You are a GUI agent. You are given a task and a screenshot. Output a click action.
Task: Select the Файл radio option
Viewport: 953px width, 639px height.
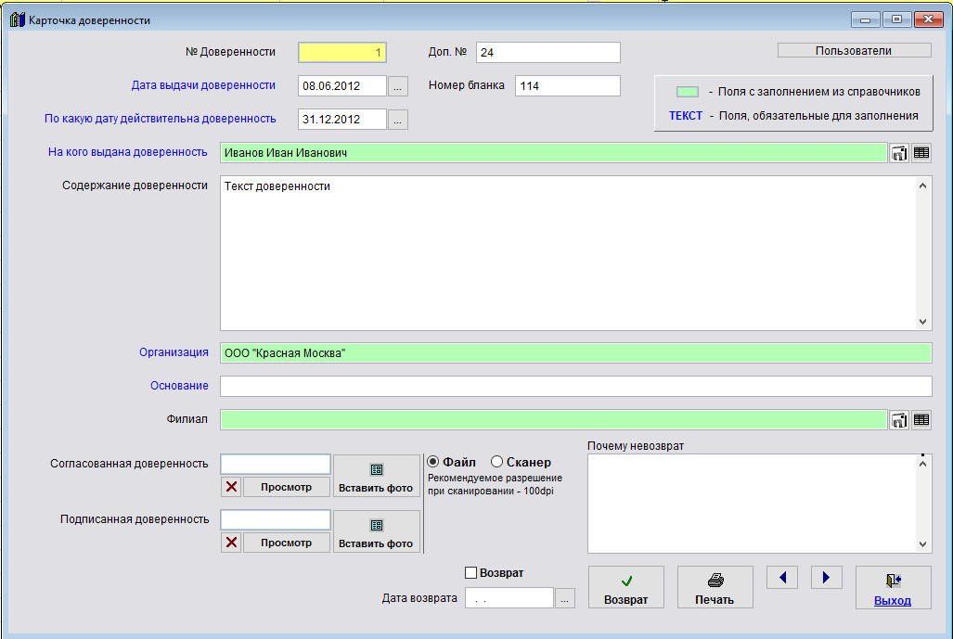click(x=433, y=462)
